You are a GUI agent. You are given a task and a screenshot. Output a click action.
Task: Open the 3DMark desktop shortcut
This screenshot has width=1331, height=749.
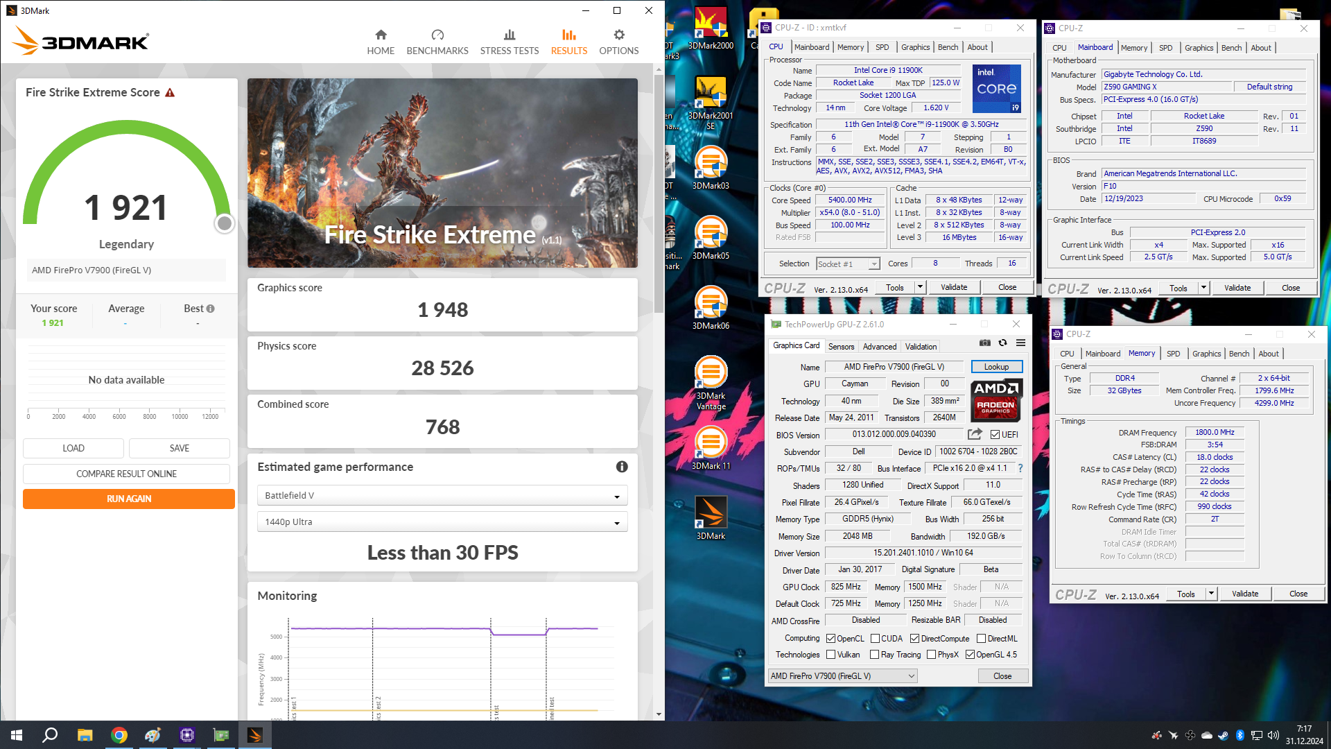point(711,517)
